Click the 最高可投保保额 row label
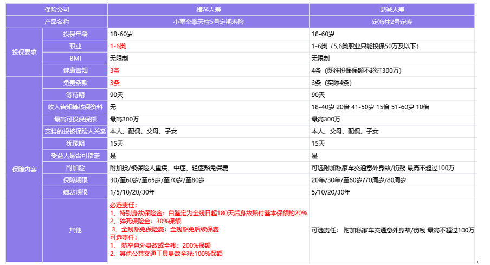Viewport: 490px width, 265px height. pos(75,119)
